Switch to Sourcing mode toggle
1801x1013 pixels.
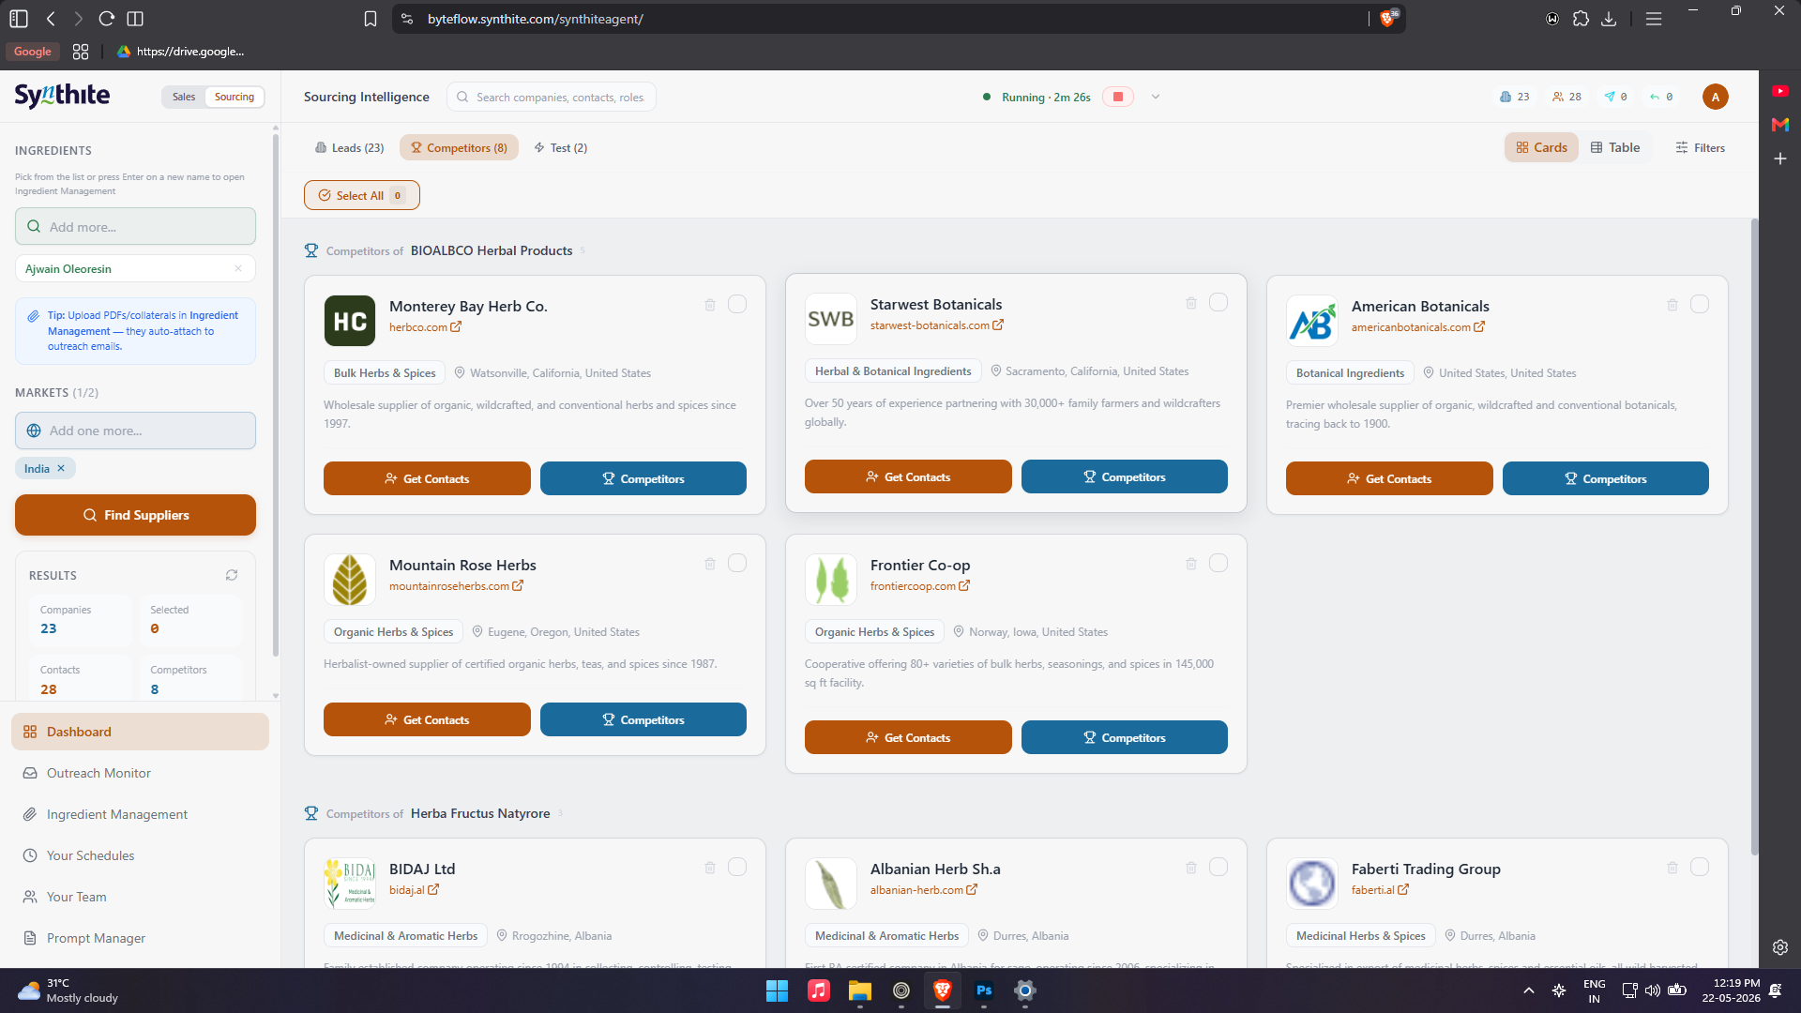235,97
